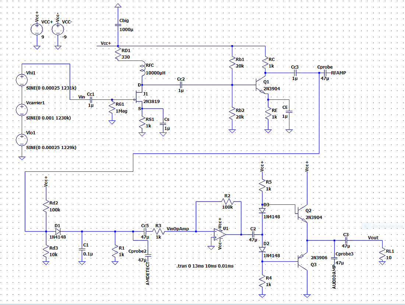
Task: Click the AMDETECT net label
Action: click(x=148, y=273)
